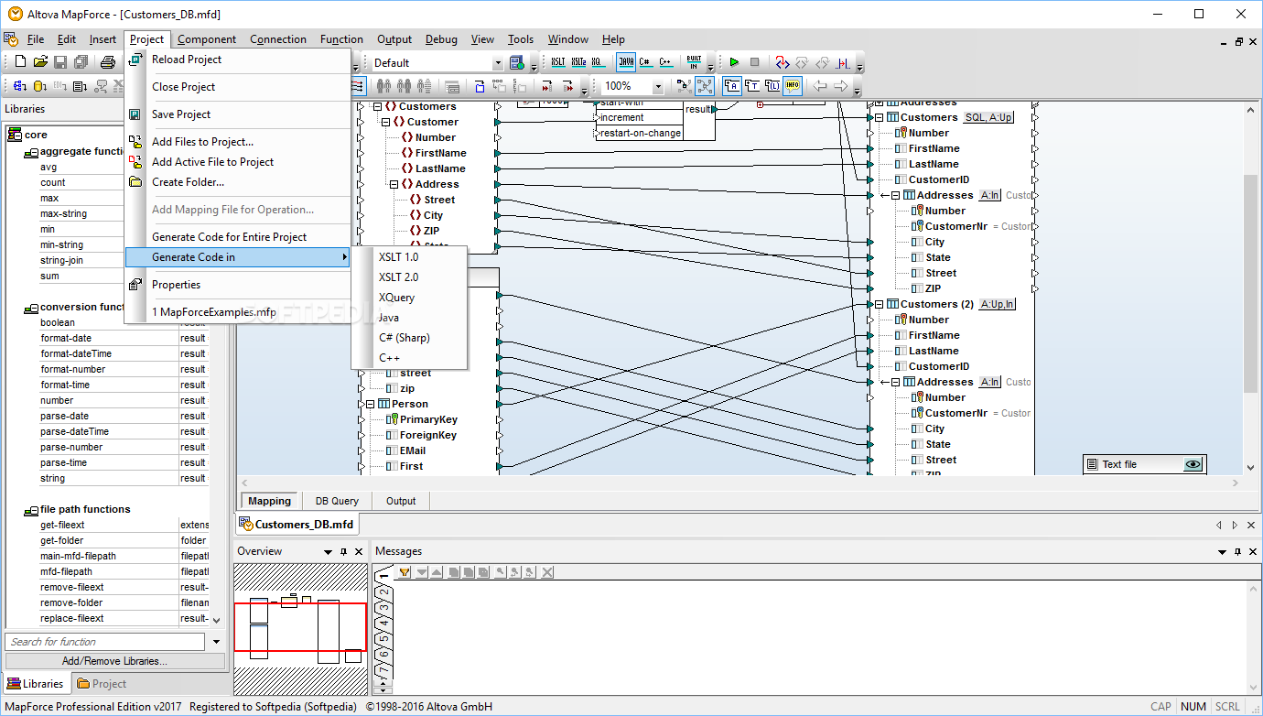Toggle the highlighted connection view button
The image size is (1263, 716).
click(x=705, y=86)
